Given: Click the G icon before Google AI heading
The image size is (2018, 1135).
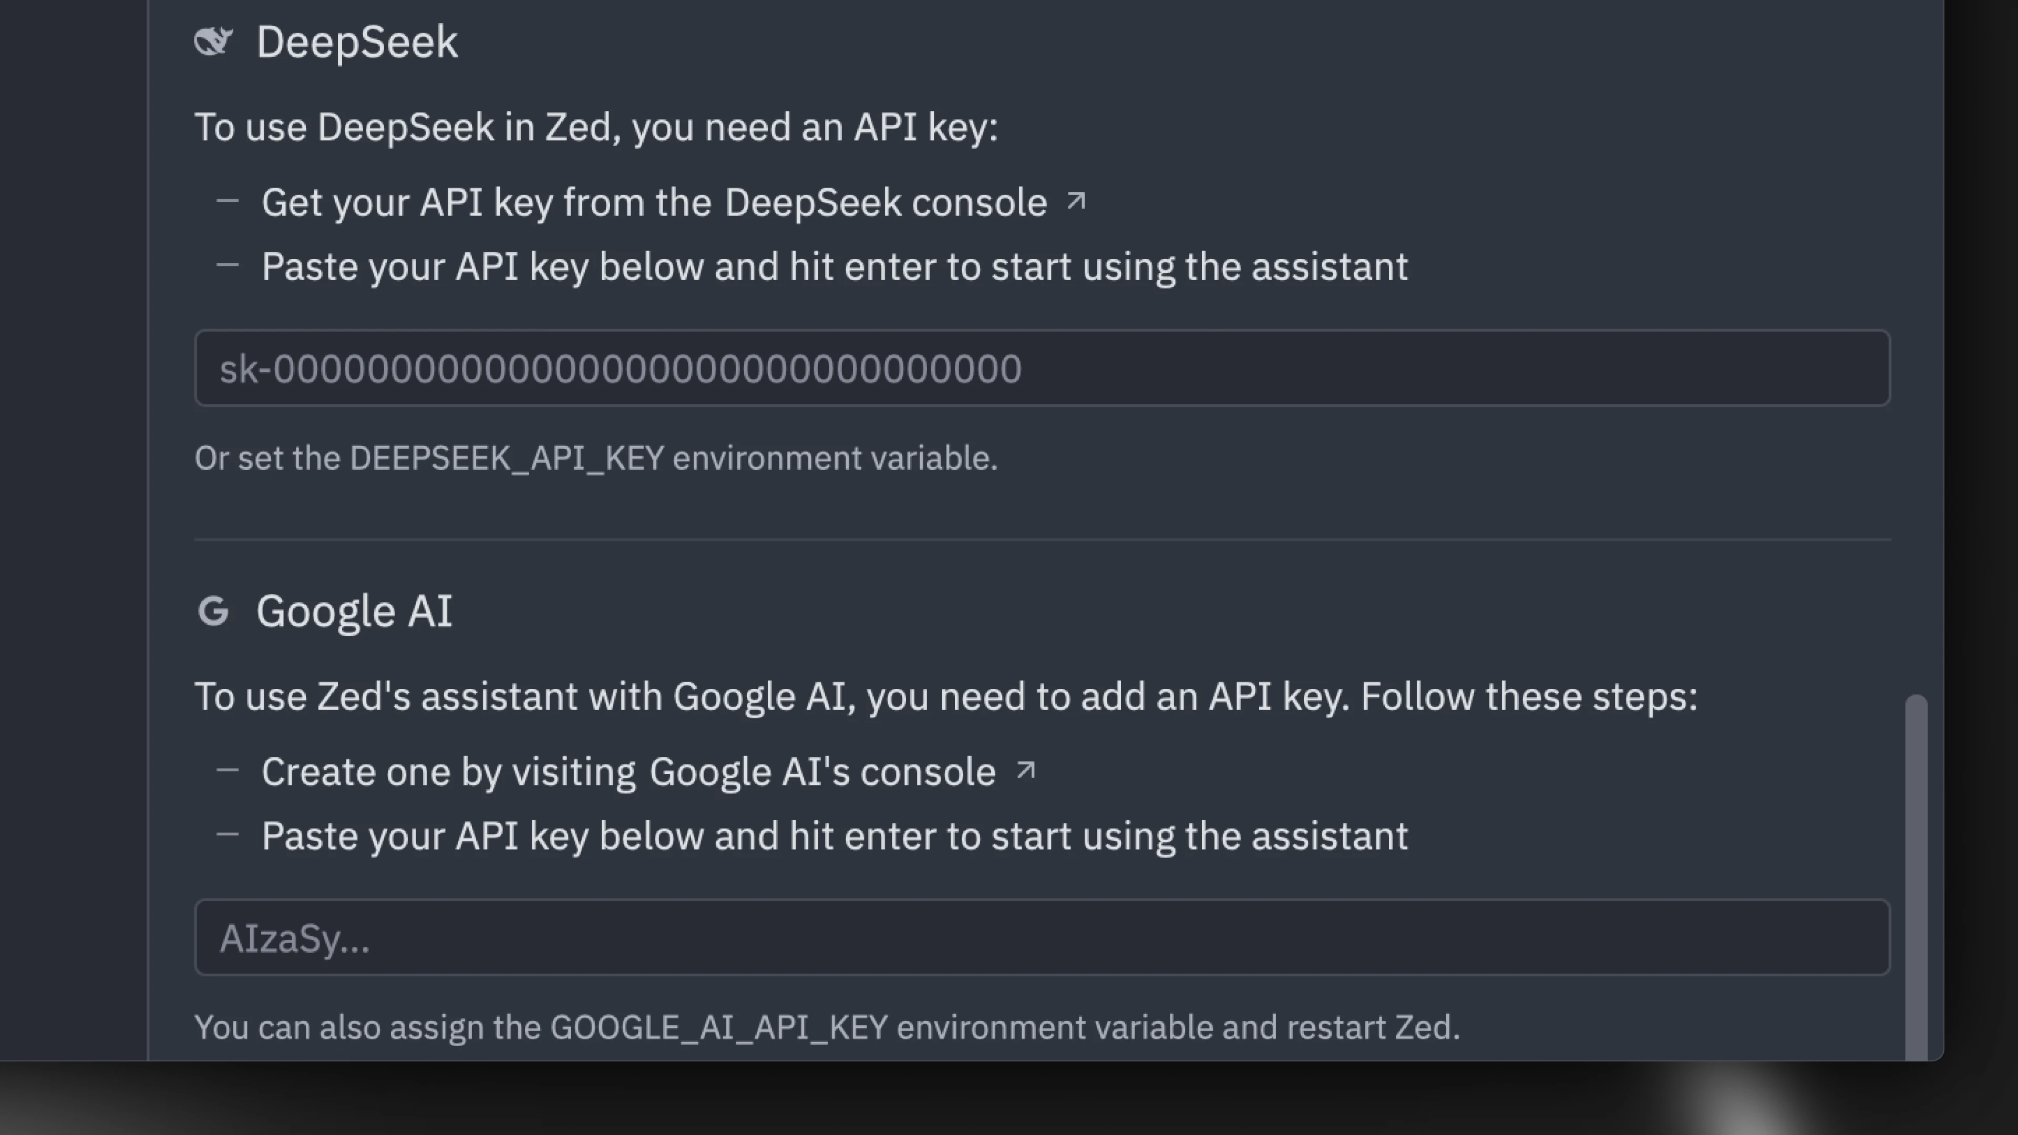Looking at the screenshot, I should [x=214, y=611].
